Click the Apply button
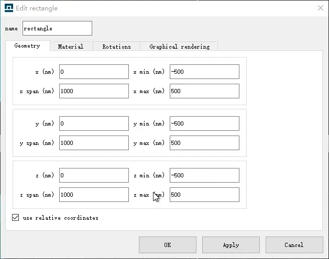 pyautogui.click(x=231, y=244)
